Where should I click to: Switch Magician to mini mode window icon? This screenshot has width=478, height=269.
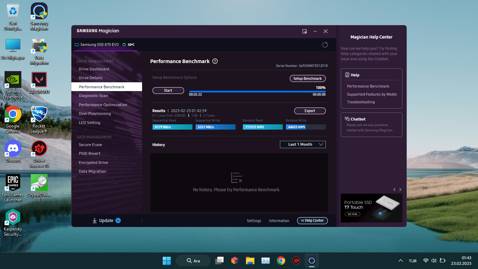coord(304,31)
